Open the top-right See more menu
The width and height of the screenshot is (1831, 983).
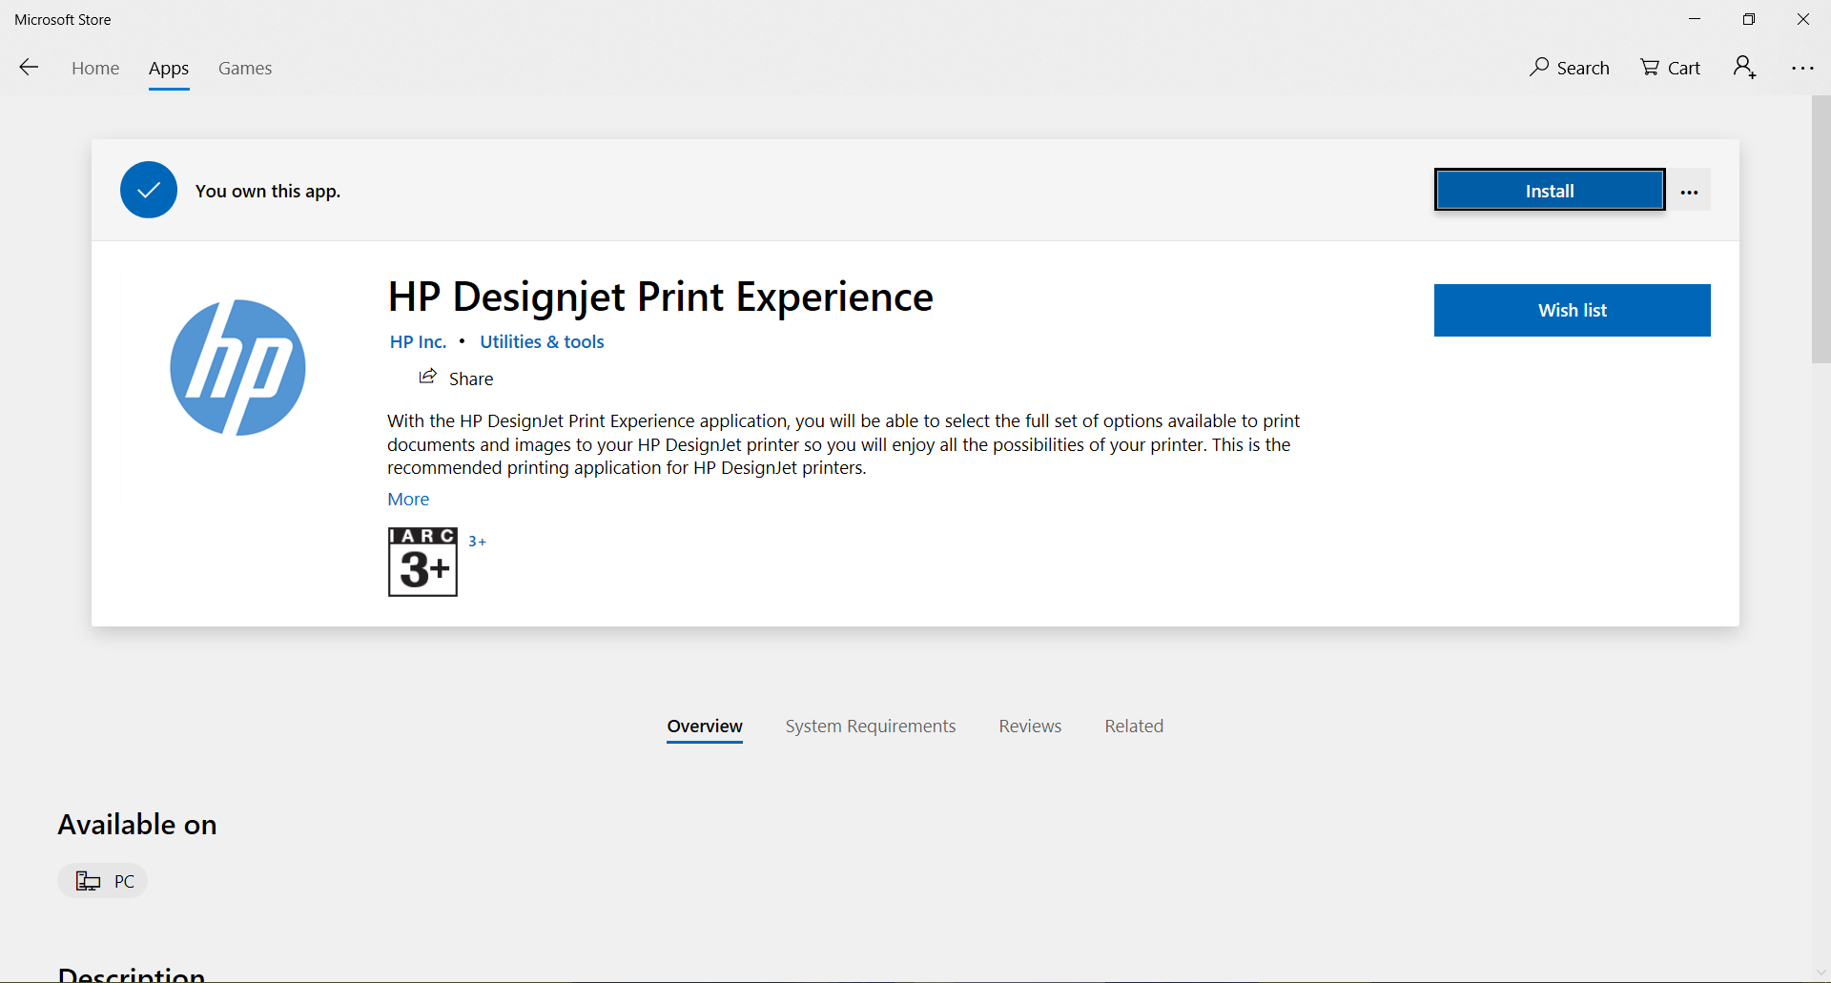pyautogui.click(x=1802, y=68)
